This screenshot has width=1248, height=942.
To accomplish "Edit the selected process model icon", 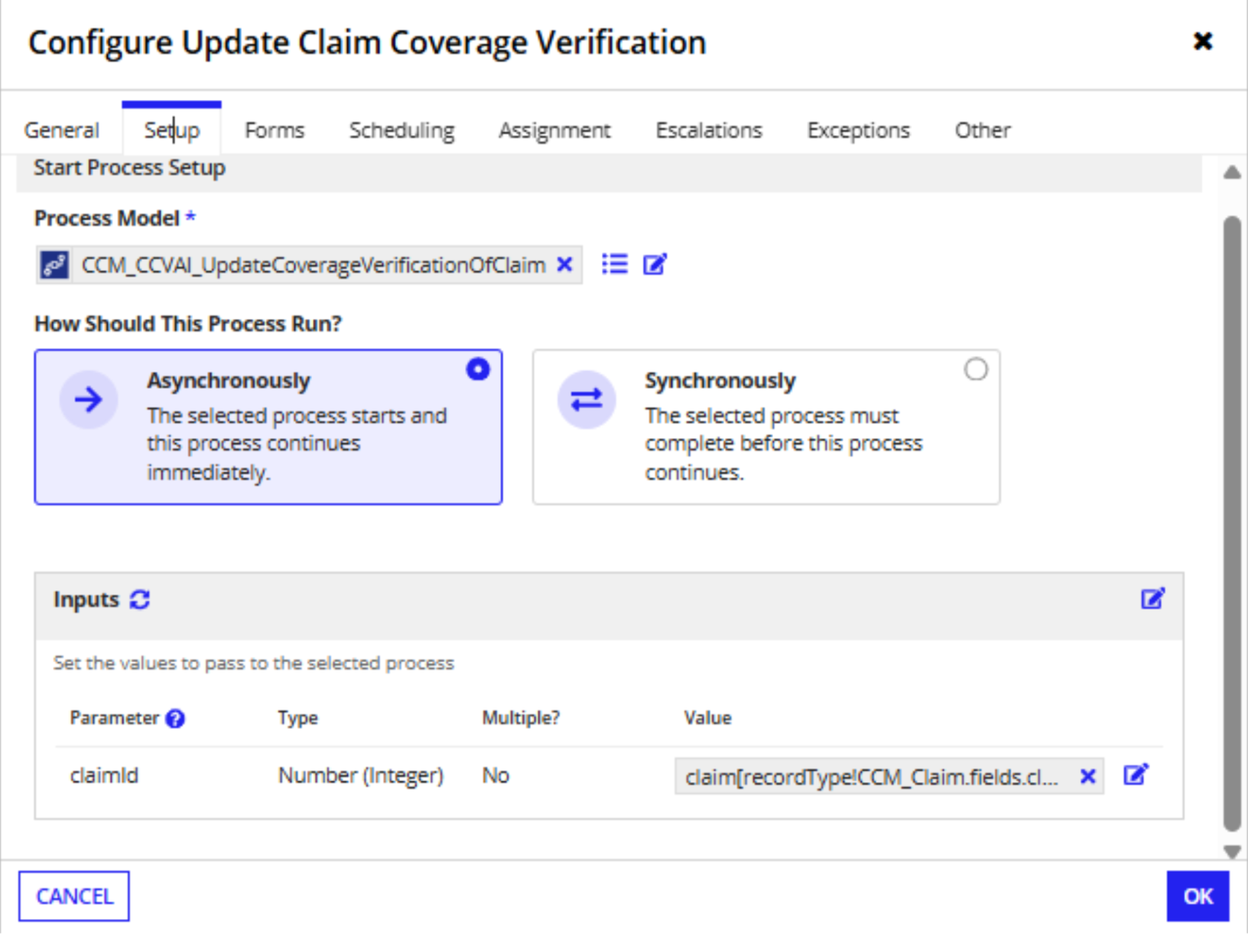I will (655, 265).
